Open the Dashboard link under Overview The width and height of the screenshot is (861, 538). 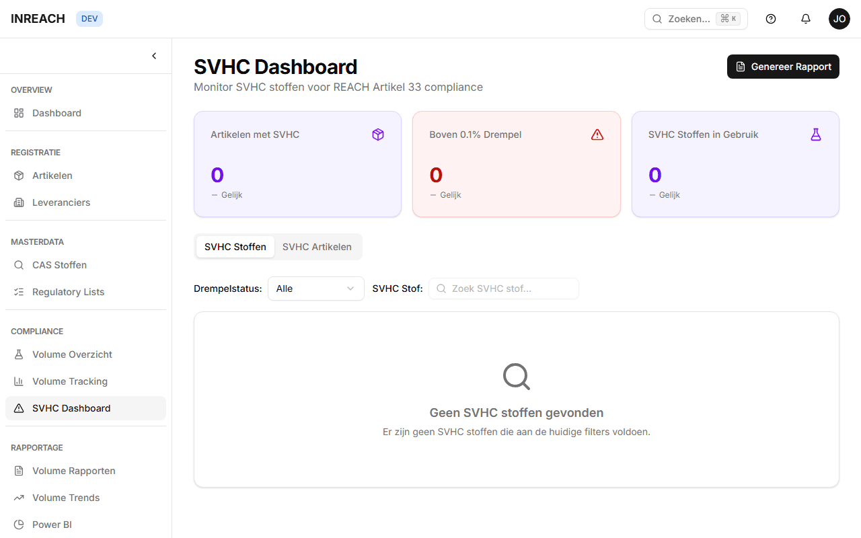(x=57, y=113)
